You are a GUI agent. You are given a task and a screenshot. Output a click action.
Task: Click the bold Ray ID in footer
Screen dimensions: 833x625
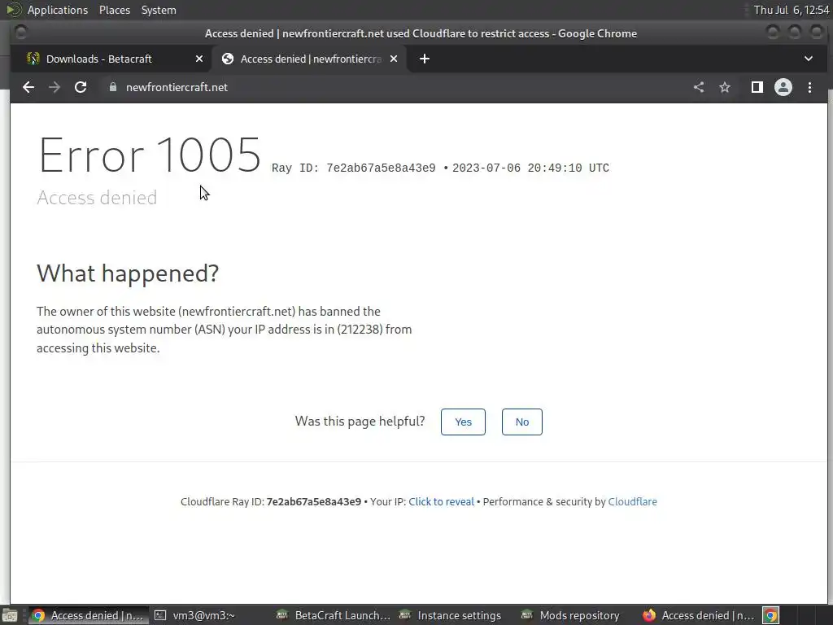coord(313,501)
